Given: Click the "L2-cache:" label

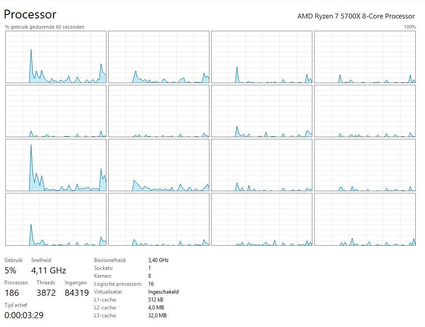Looking at the screenshot, I should [x=105, y=308].
